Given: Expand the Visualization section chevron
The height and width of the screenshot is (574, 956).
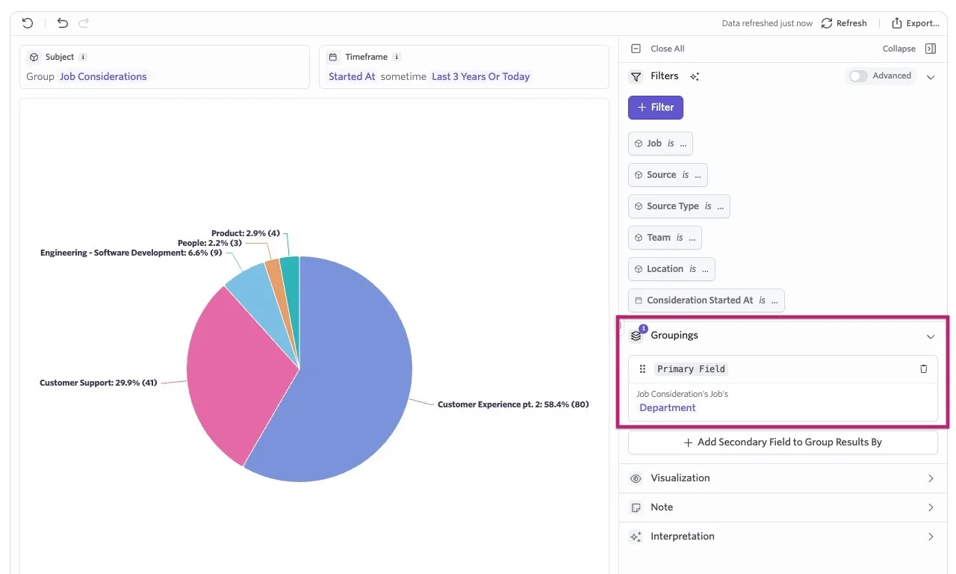Looking at the screenshot, I should (x=931, y=478).
